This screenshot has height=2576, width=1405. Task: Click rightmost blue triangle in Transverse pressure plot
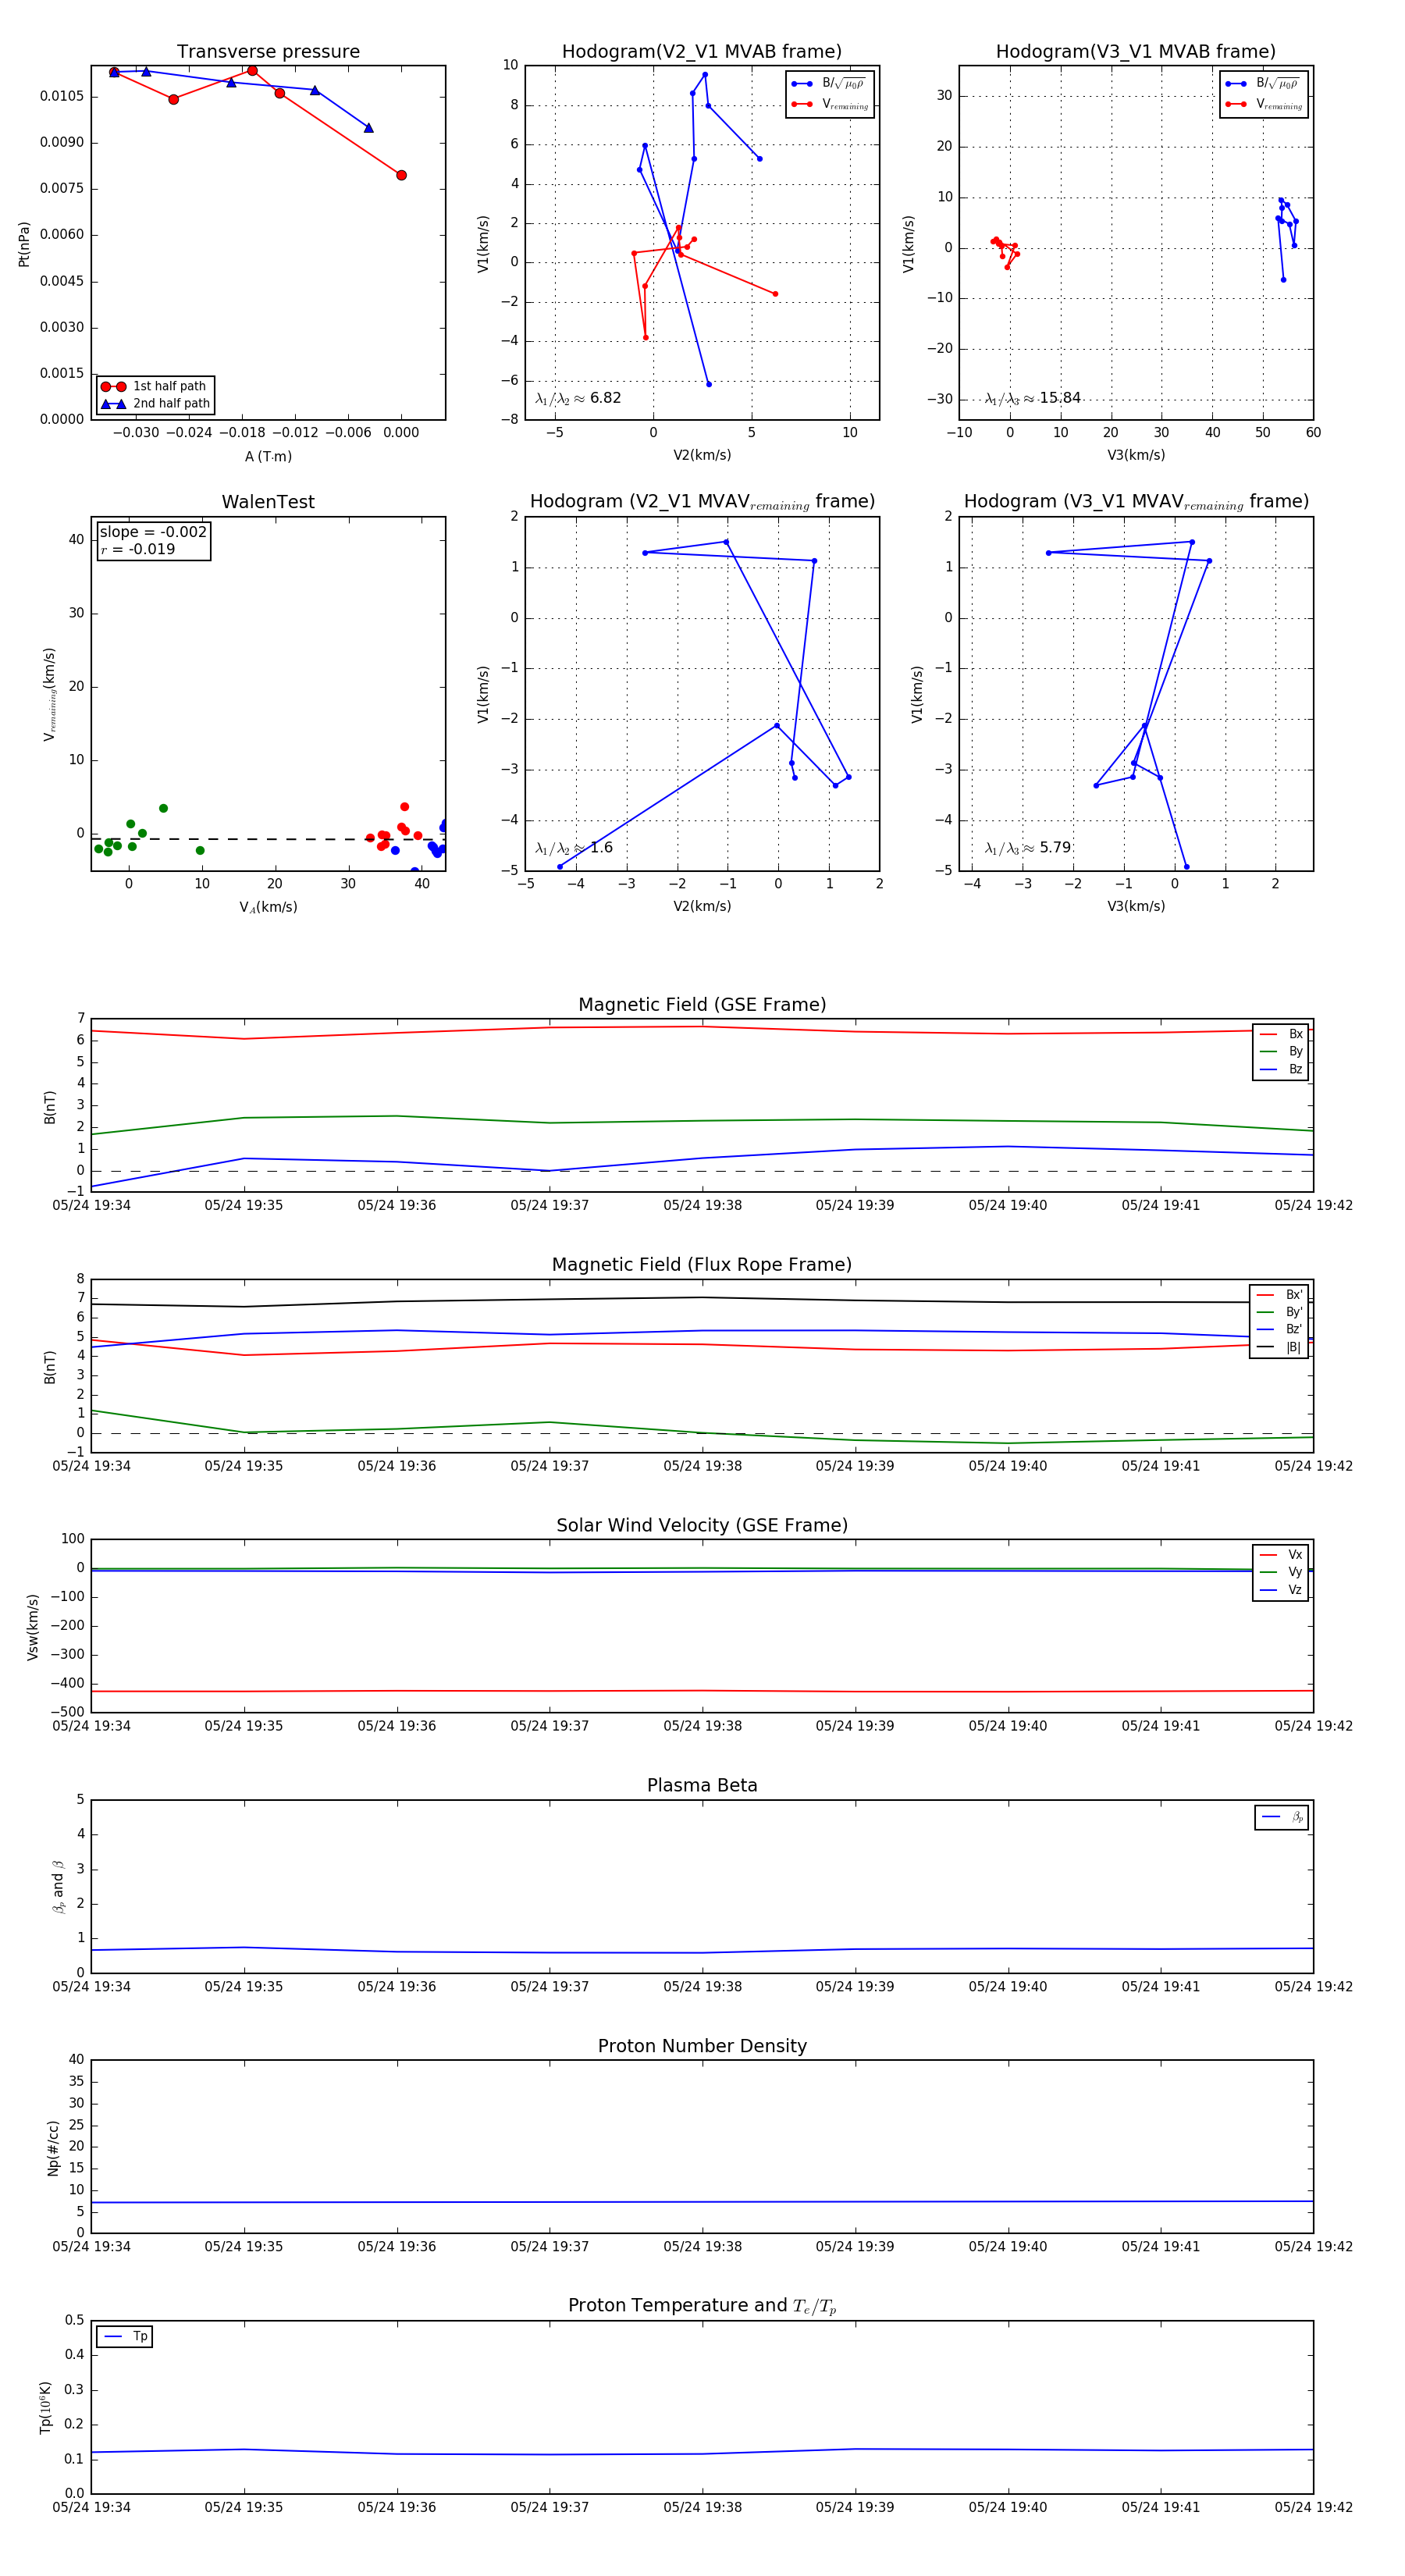tap(368, 128)
